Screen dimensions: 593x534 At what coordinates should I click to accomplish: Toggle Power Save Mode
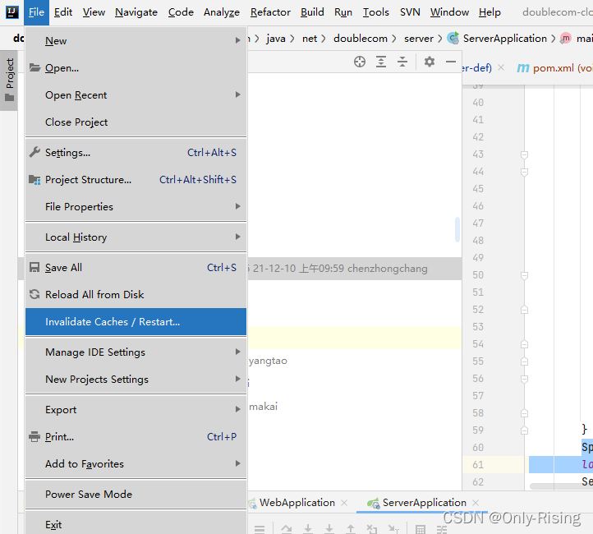[136, 494]
